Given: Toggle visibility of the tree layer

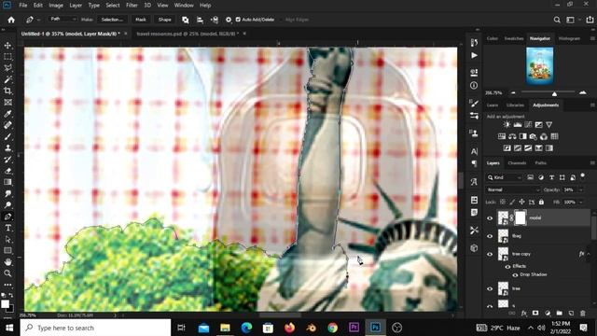Looking at the screenshot, I should click(x=490, y=288).
